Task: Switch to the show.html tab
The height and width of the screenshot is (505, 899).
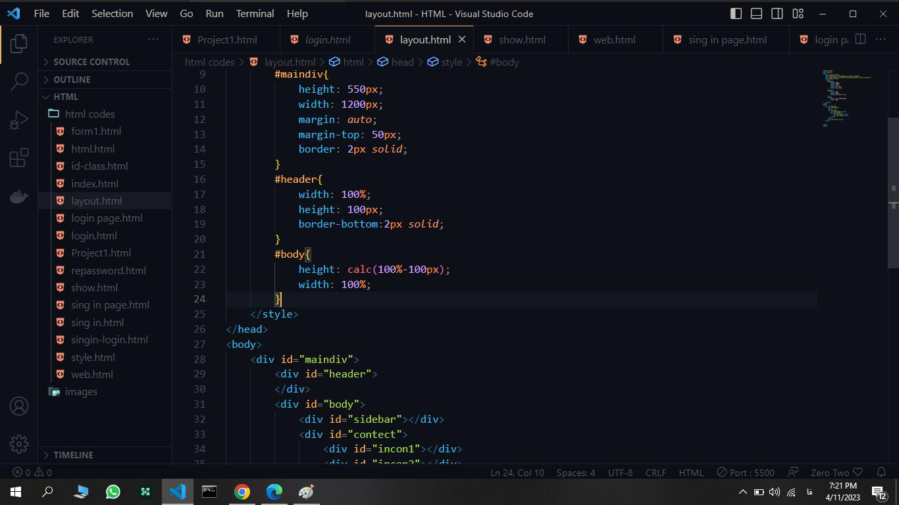Action: tap(521, 39)
